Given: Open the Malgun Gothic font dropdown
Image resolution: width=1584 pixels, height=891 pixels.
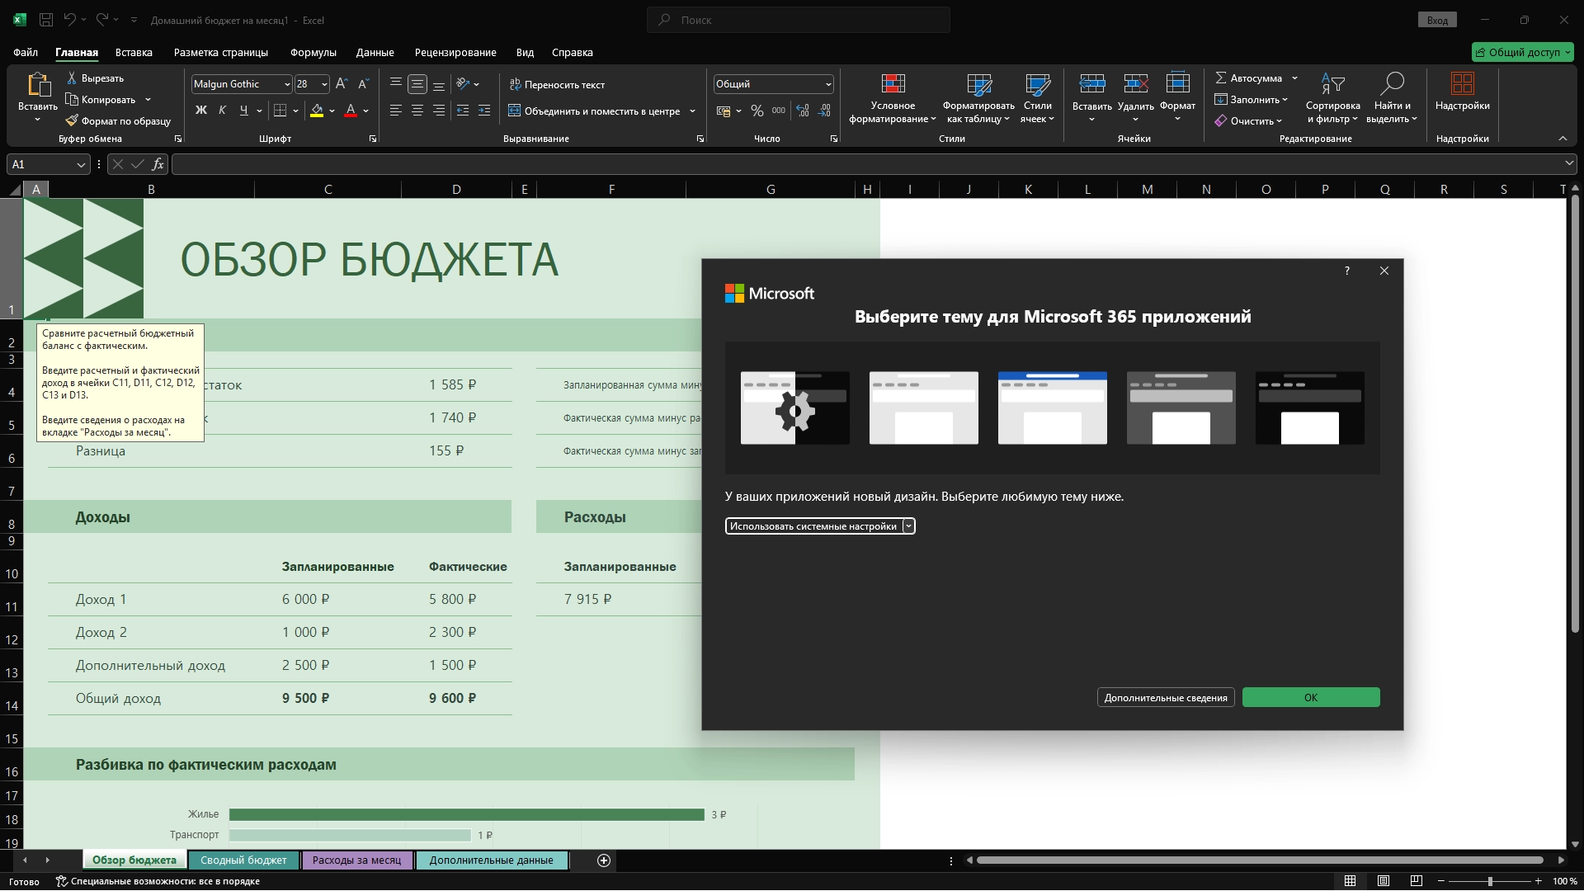Looking at the screenshot, I should (287, 84).
